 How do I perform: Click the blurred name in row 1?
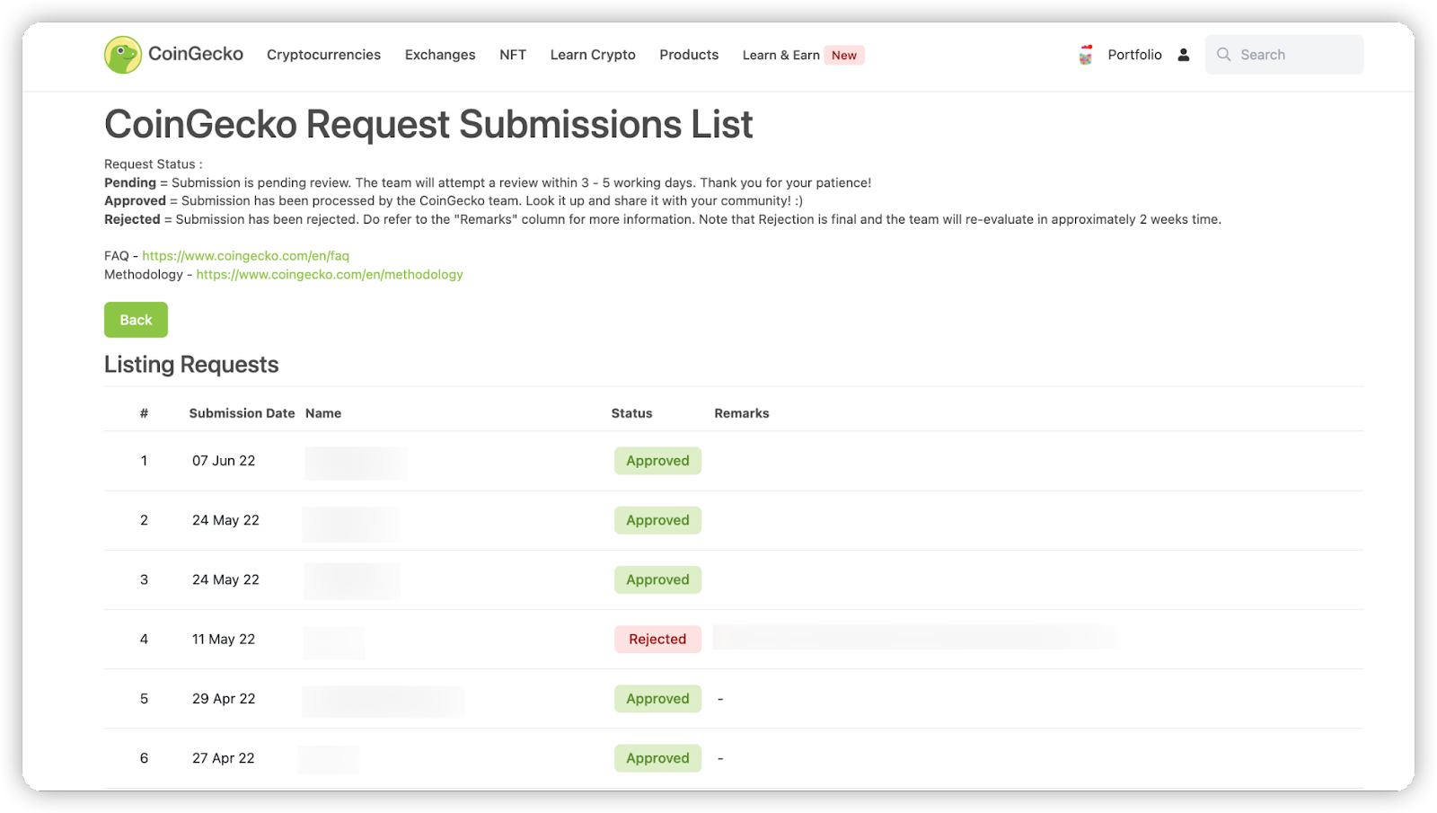point(356,463)
